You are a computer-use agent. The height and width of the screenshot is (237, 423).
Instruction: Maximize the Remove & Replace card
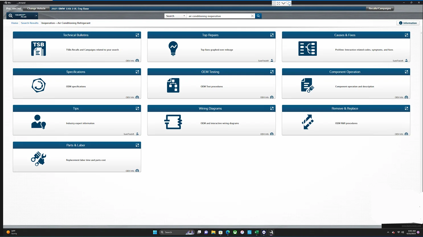tap(406, 109)
